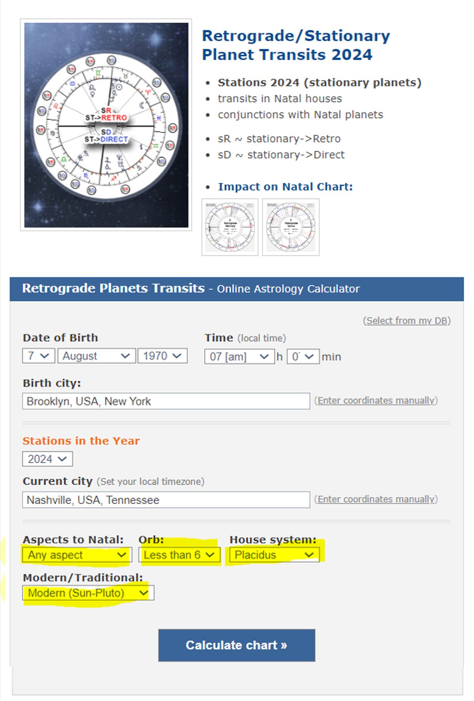Click Enter coordinates manually for birth city
The width and height of the screenshot is (474, 701).
[376, 400]
